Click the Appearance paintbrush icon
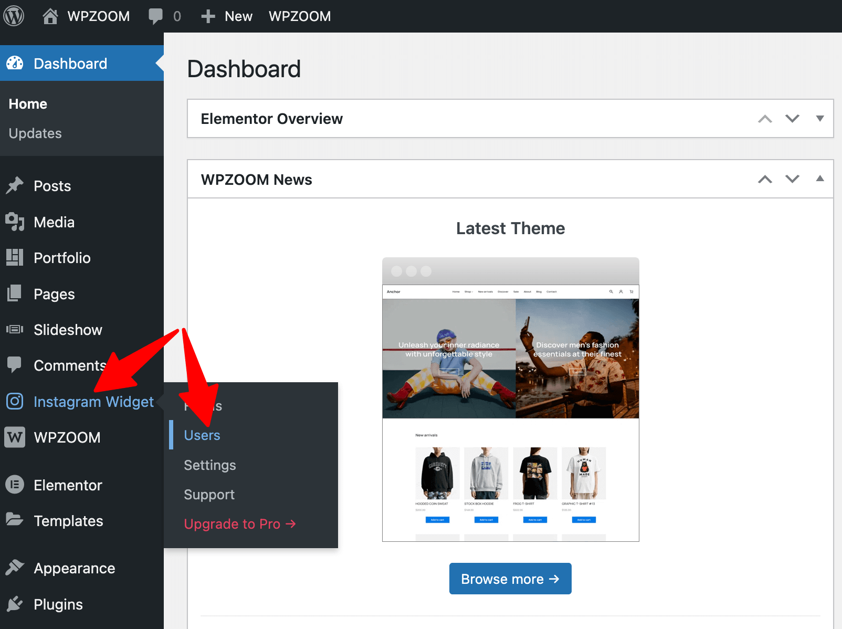This screenshot has width=842, height=629. tap(15, 568)
